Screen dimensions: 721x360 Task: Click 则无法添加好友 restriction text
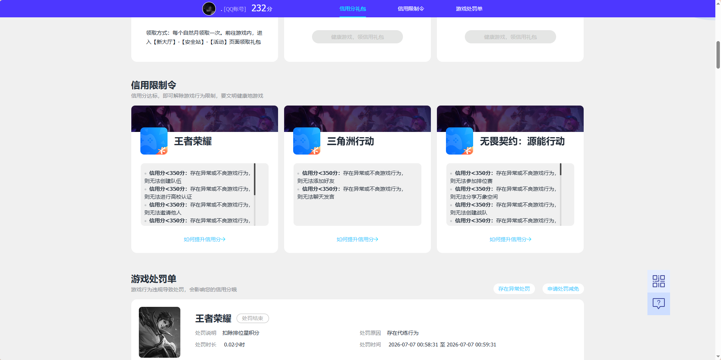tap(316, 181)
